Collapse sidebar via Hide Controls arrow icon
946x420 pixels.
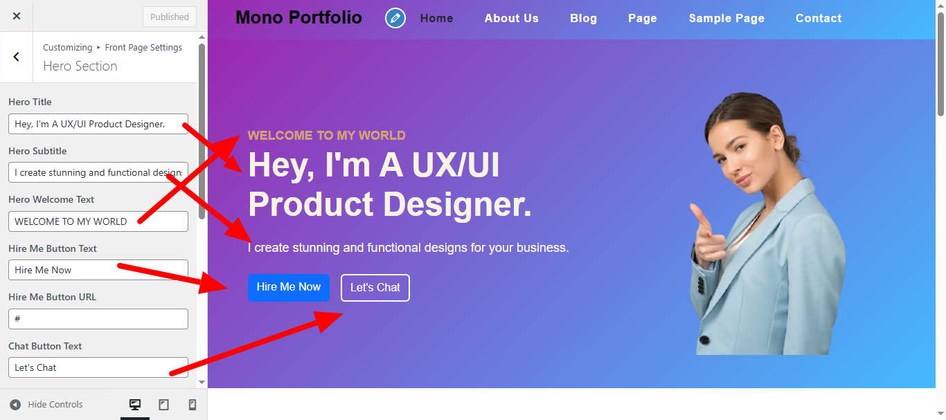15,405
